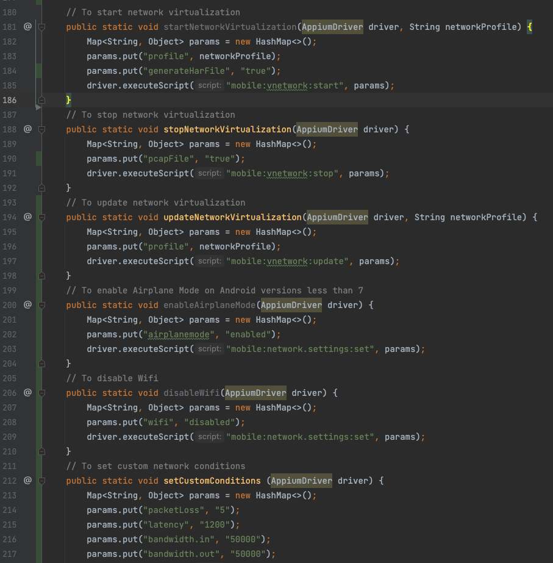Image resolution: width=553 pixels, height=563 pixels.
Task: Click the "pcapFile" string on line 190
Action: tap(169, 159)
